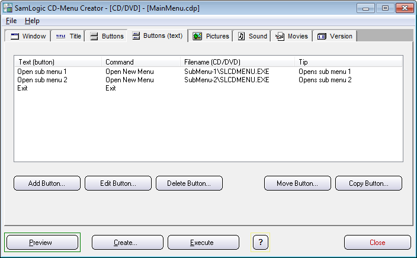Click the SamLogic app icon in title bar
Screen dimensions: 417x258
tap(8, 8)
